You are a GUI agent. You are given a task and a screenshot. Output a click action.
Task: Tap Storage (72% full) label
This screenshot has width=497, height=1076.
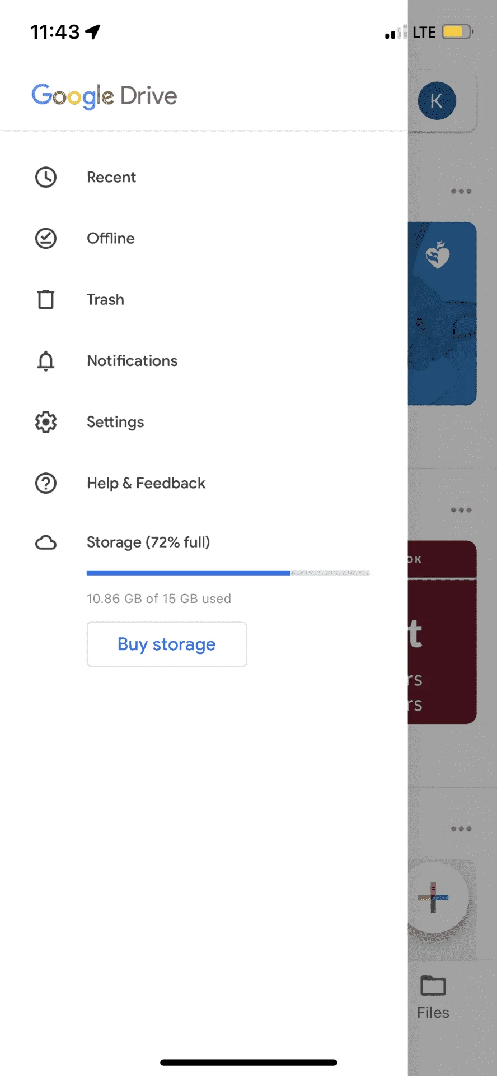(x=148, y=542)
